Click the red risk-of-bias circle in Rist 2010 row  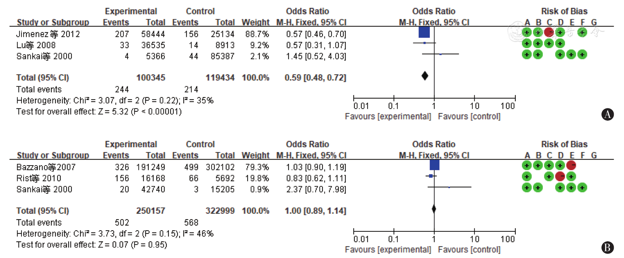560,177
